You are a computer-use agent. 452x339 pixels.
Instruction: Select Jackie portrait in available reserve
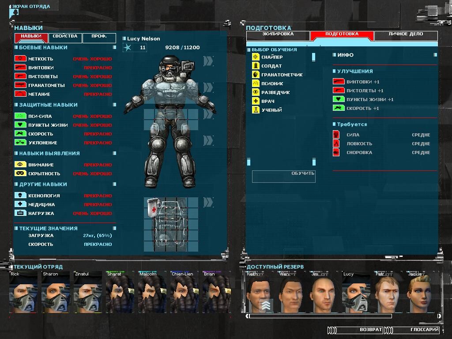click(x=421, y=292)
